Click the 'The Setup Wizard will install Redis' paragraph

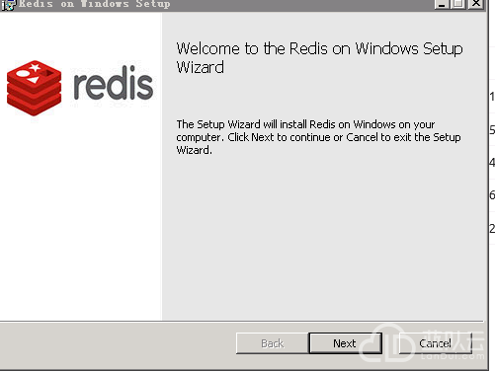click(318, 137)
